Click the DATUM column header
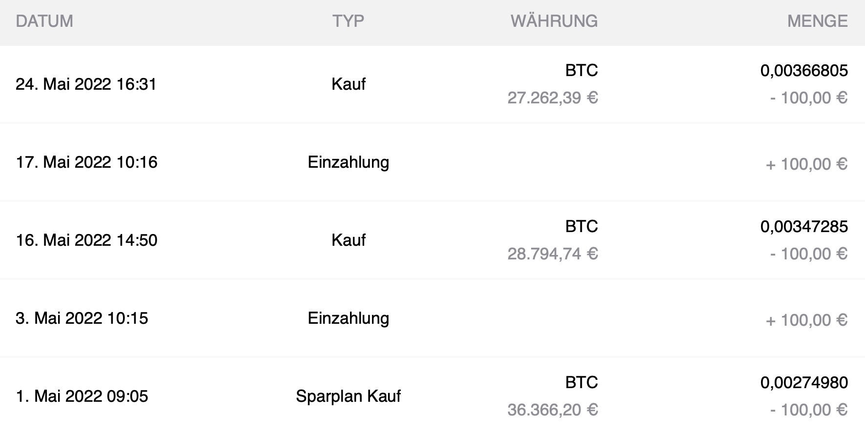The width and height of the screenshot is (865, 432). tap(44, 21)
